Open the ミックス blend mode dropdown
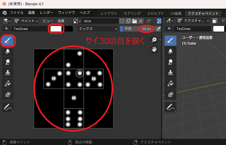The height and width of the screenshot is (145, 226). [x=98, y=29]
